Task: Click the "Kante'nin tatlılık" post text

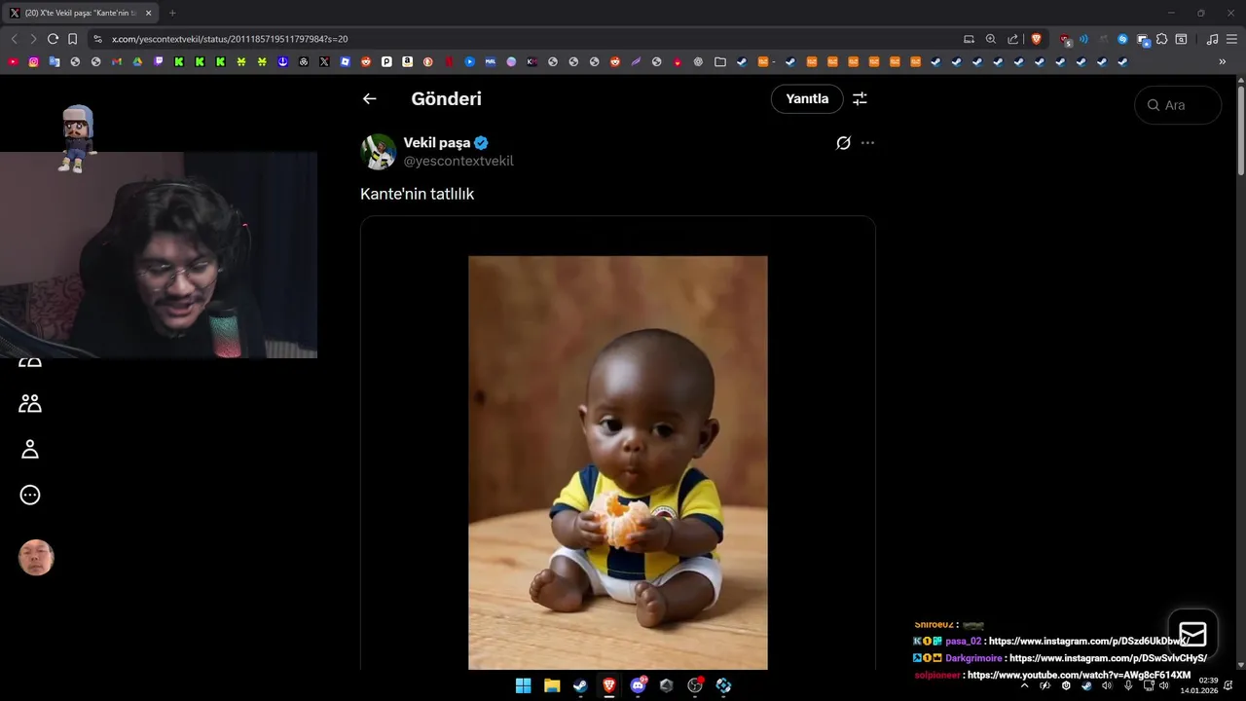Action: 417,194
